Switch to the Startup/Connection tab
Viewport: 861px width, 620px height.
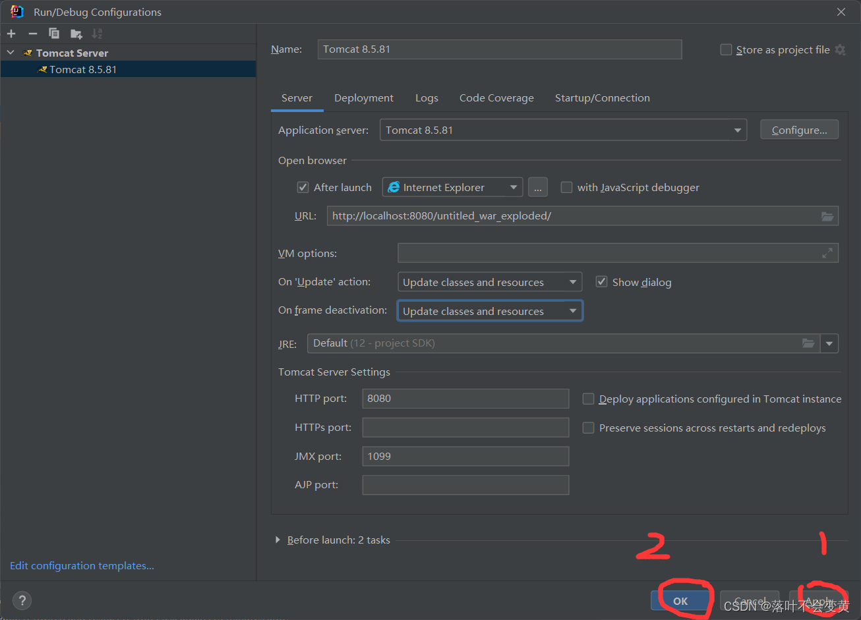tap(603, 98)
